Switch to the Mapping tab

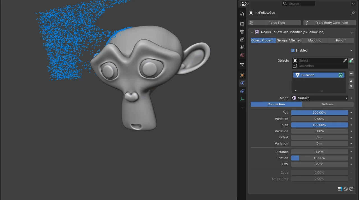315,40
